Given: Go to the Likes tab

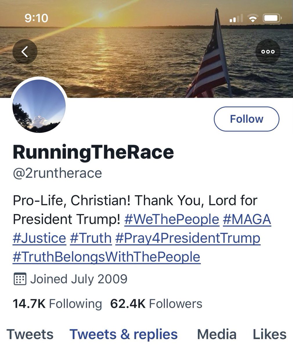Looking at the screenshot, I should click(x=270, y=334).
